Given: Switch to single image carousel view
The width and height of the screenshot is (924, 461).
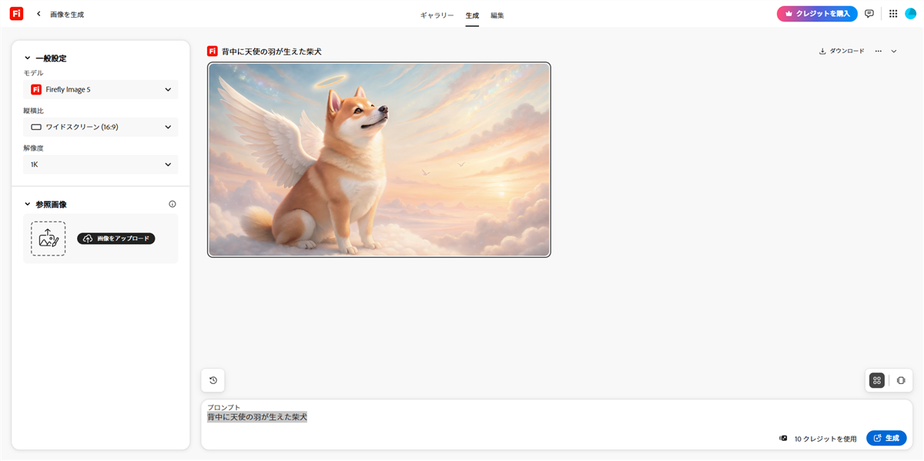Looking at the screenshot, I should point(900,380).
